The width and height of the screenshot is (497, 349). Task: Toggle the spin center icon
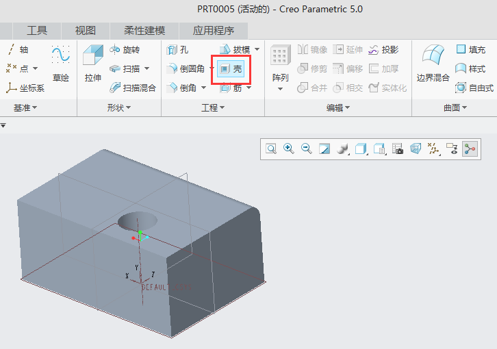point(470,148)
